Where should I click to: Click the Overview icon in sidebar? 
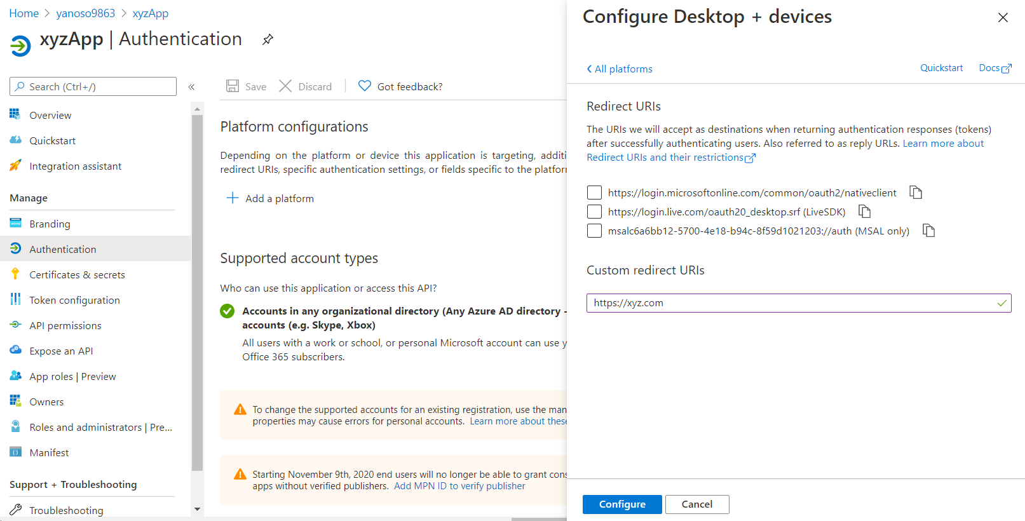15,114
